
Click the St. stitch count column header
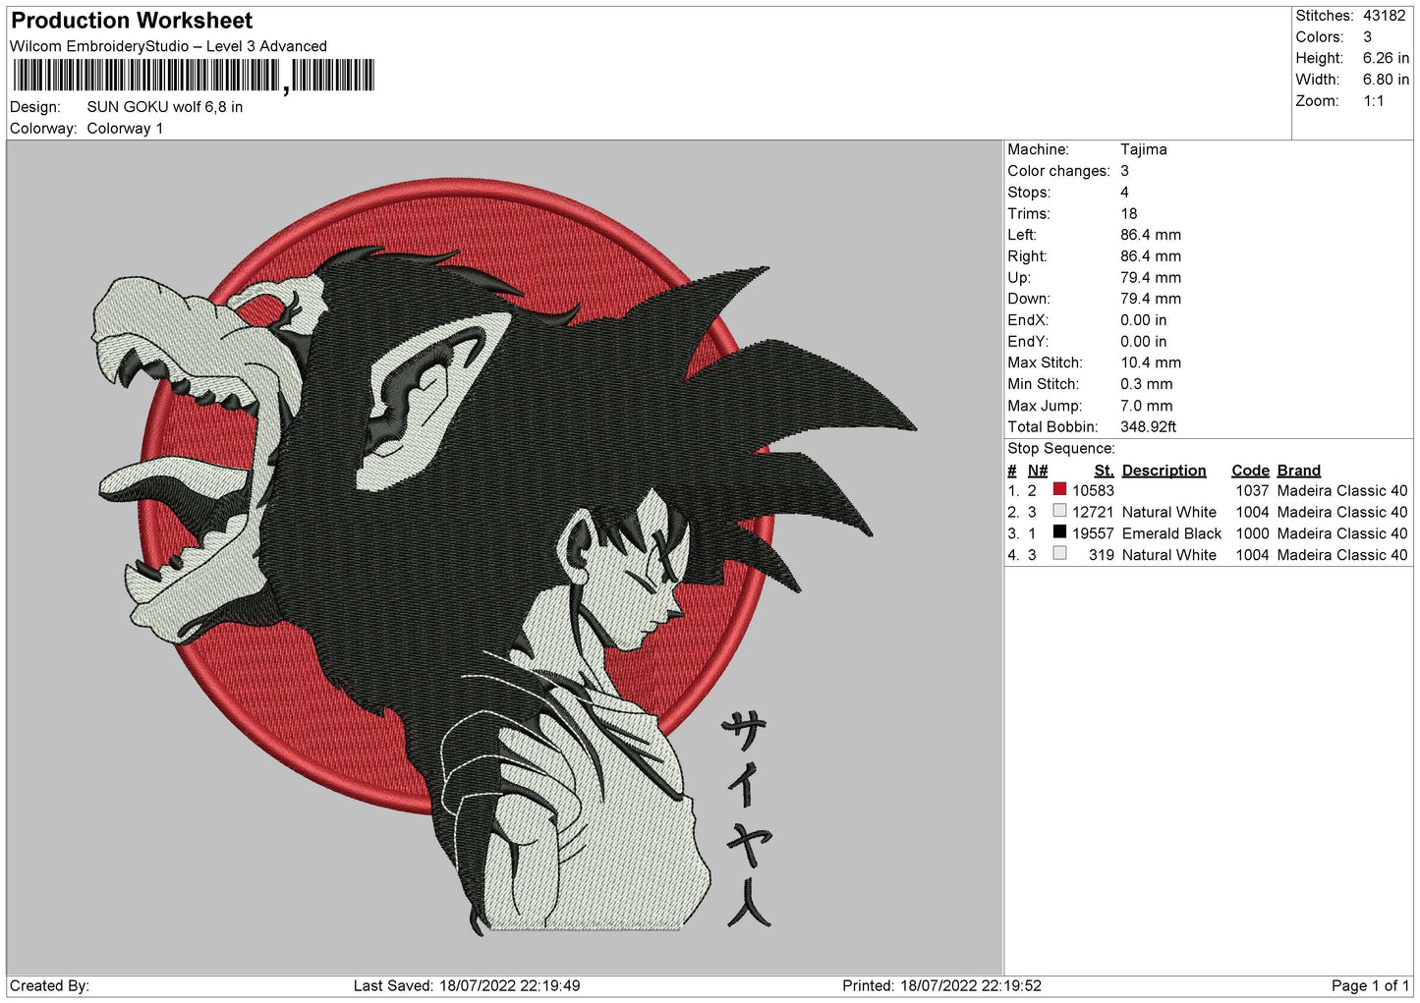(1104, 471)
